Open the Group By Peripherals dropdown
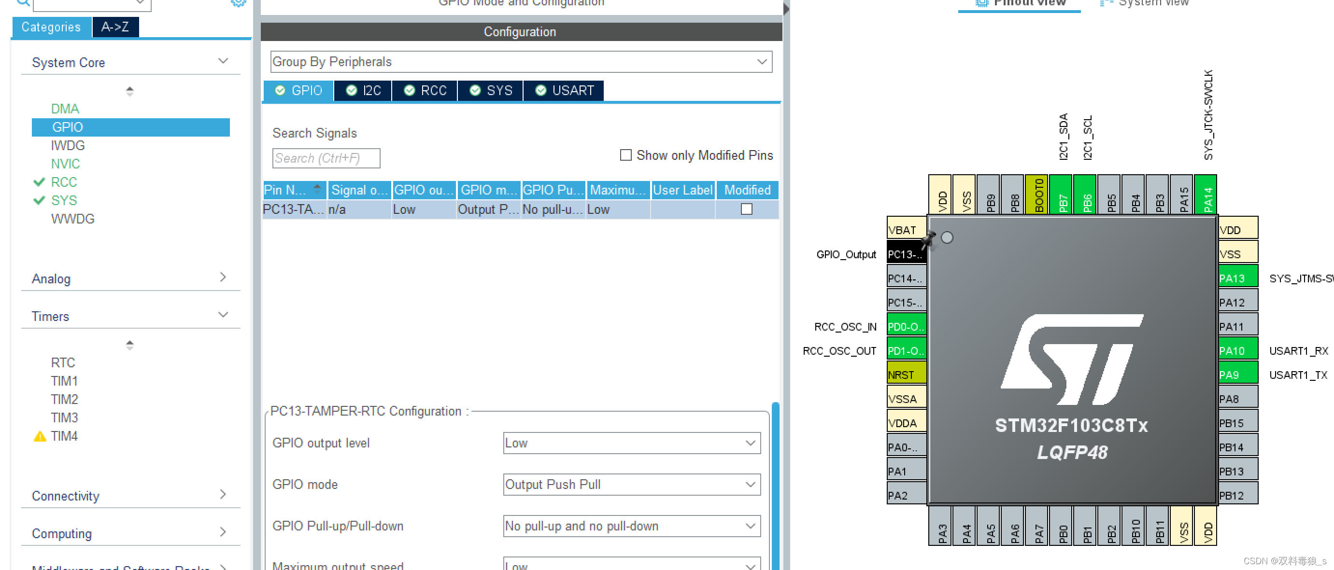Screen dimensions: 1334x570 [521, 62]
